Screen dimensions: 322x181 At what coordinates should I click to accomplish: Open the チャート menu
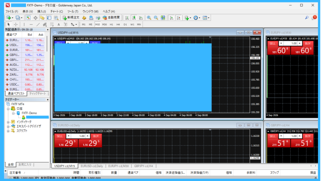(x=57, y=12)
